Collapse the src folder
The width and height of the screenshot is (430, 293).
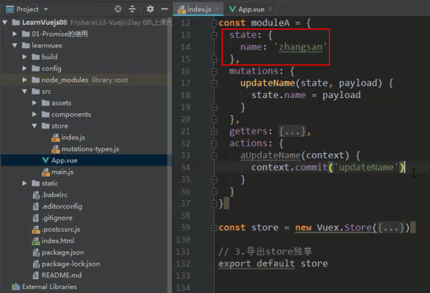point(25,91)
